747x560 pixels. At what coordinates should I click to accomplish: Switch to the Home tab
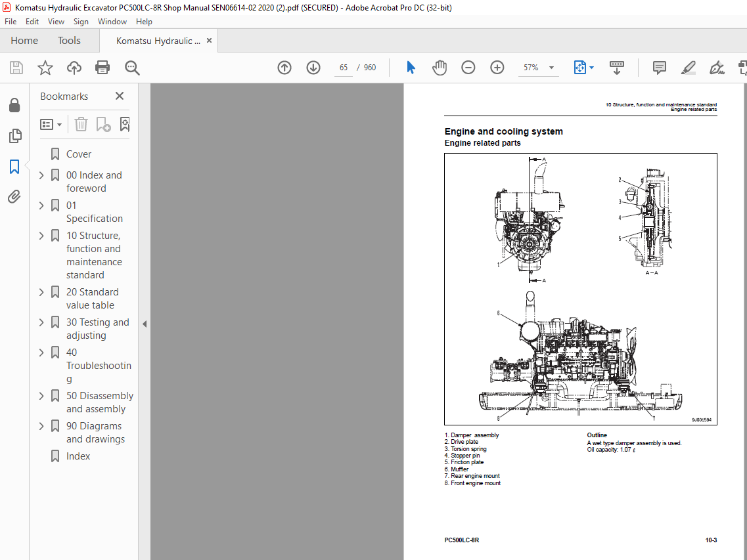click(x=24, y=41)
